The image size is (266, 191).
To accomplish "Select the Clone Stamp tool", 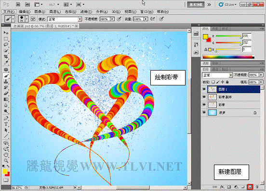I will (x=6, y=82).
